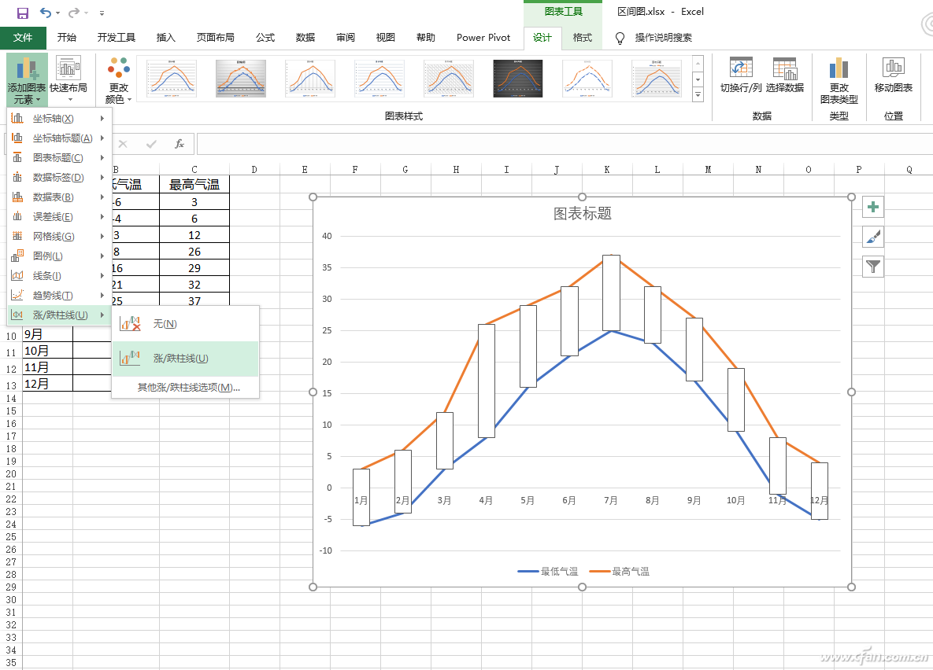Expand 坐标轴(X) Axes submenu
This screenshot has width=933, height=670.
(59, 118)
